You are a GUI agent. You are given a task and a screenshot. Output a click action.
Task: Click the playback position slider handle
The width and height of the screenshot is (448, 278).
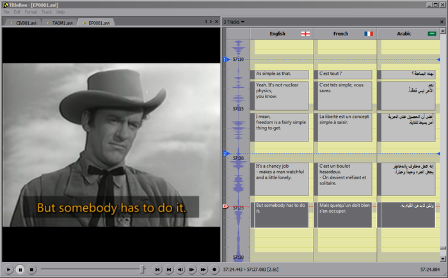pos(143,270)
